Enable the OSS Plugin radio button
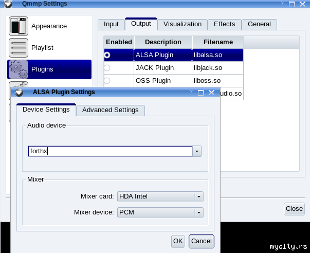Screen dimensions: 310x253 click(x=107, y=81)
